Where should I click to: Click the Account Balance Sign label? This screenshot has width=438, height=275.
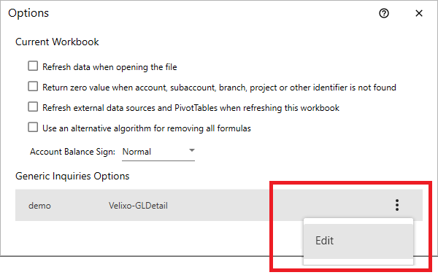coord(72,152)
